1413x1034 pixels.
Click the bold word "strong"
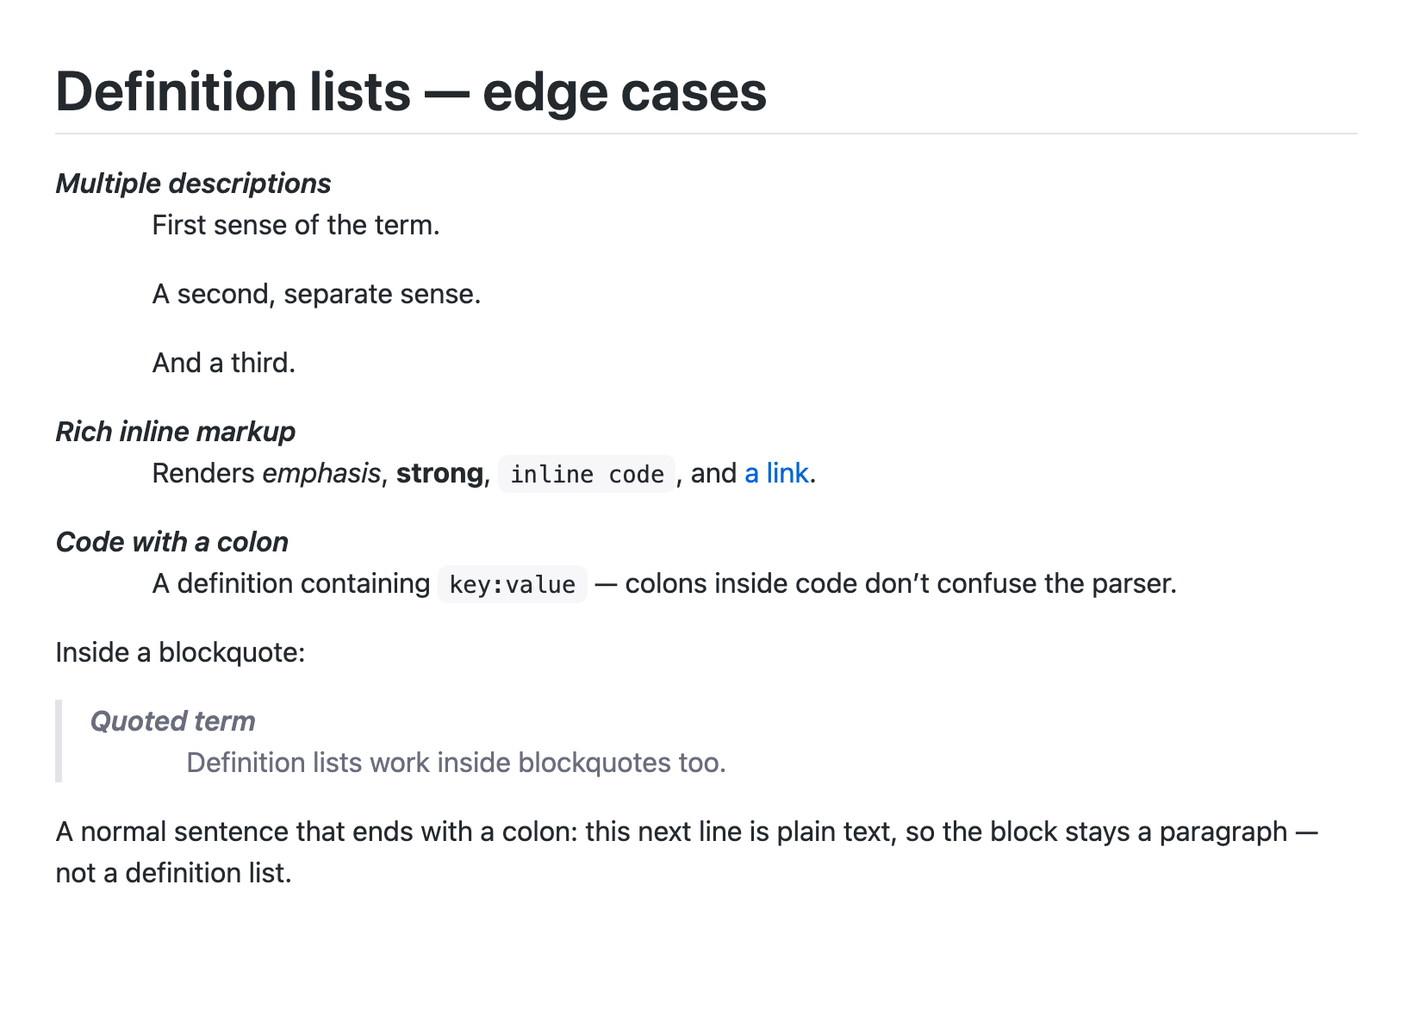[439, 473]
